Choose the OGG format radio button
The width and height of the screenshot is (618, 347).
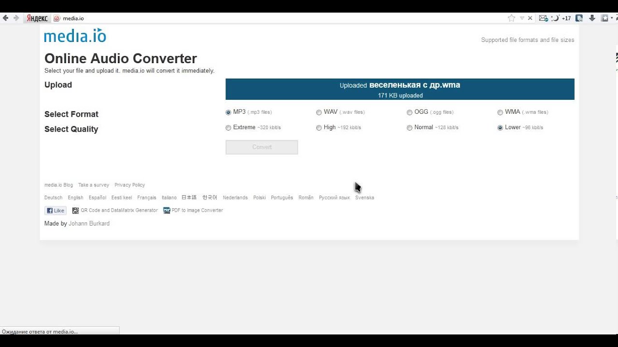[409, 112]
